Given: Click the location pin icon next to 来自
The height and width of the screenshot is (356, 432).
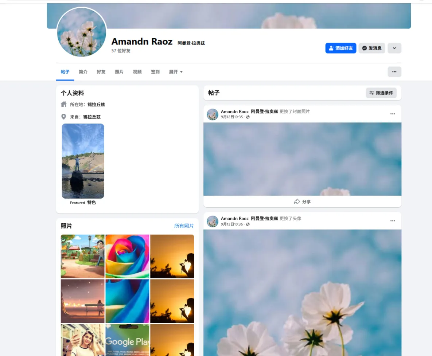Looking at the screenshot, I should click(x=63, y=117).
